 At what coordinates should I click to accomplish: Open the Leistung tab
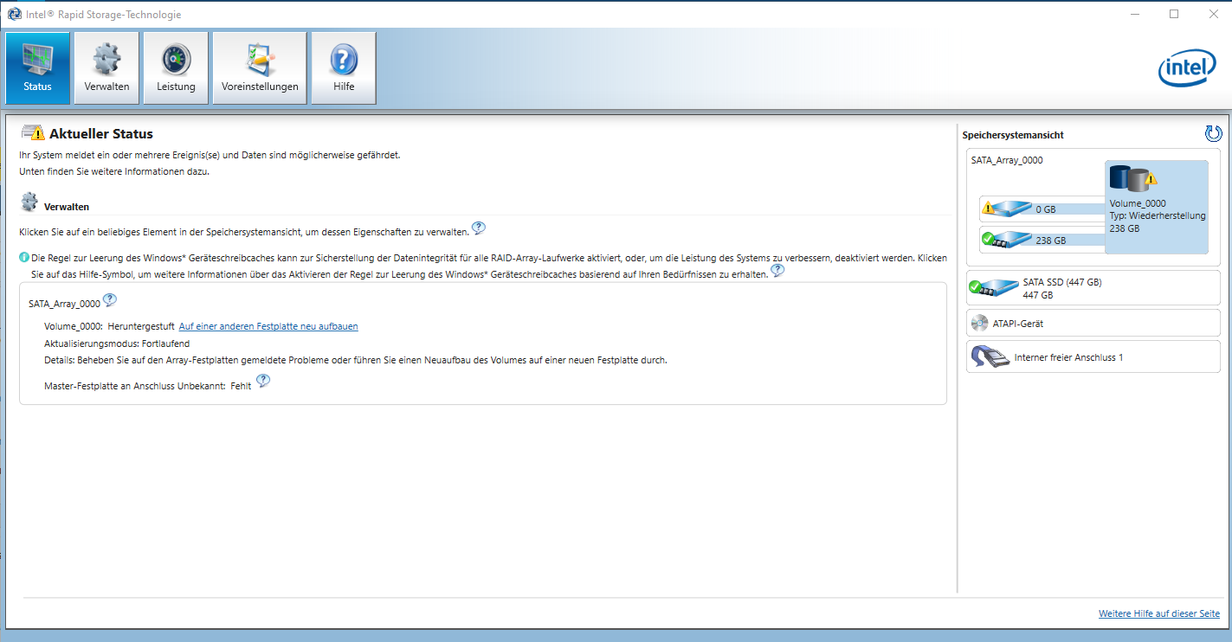tap(176, 67)
